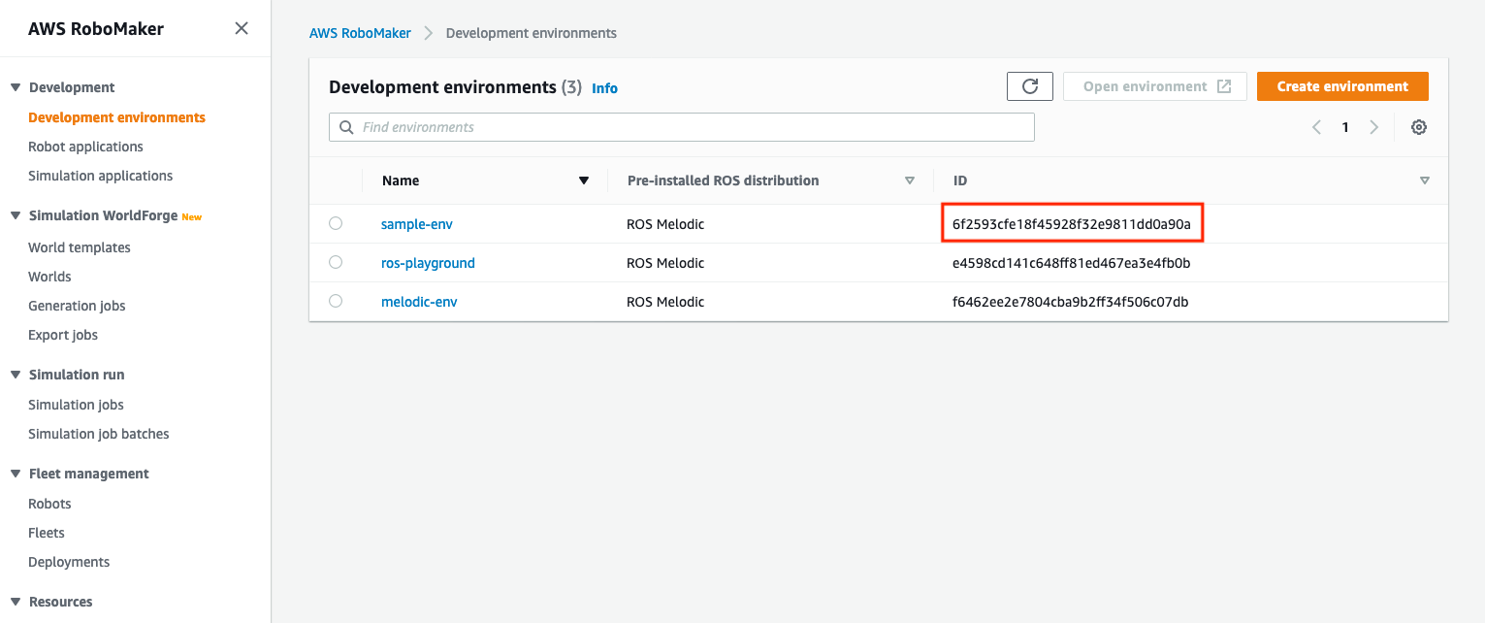Open Robots page
This screenshot has height=623, width=1485.
pos(49,504)
